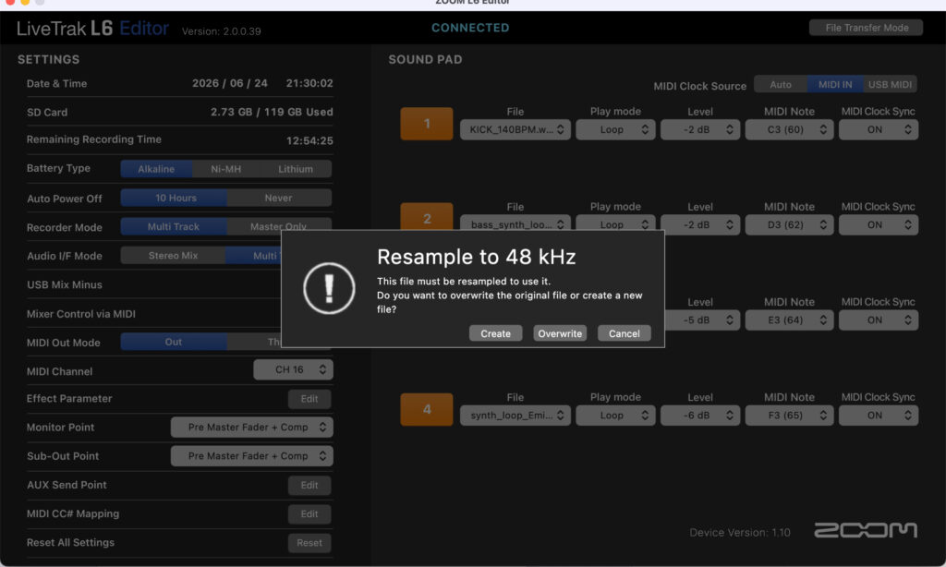Screen dimensions: 946x567
Task: Click Overwrite in the resample dialog
Action: tap(560, 333)
